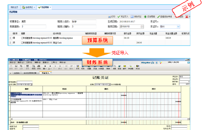Screen dimensions: 218x130
Task: Click the 制单人名称 input field
Action: [84, 22]
